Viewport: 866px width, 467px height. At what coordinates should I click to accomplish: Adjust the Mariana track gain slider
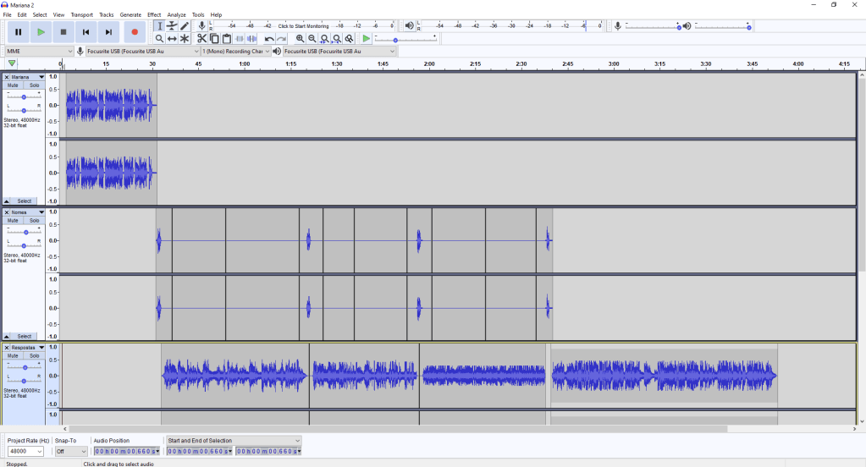point(24,97)
